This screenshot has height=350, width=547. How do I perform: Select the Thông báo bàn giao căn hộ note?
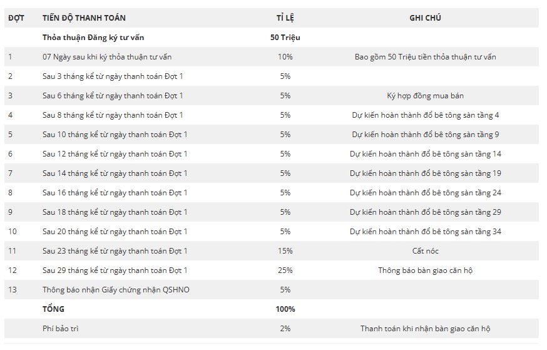(x=425, y=270)
